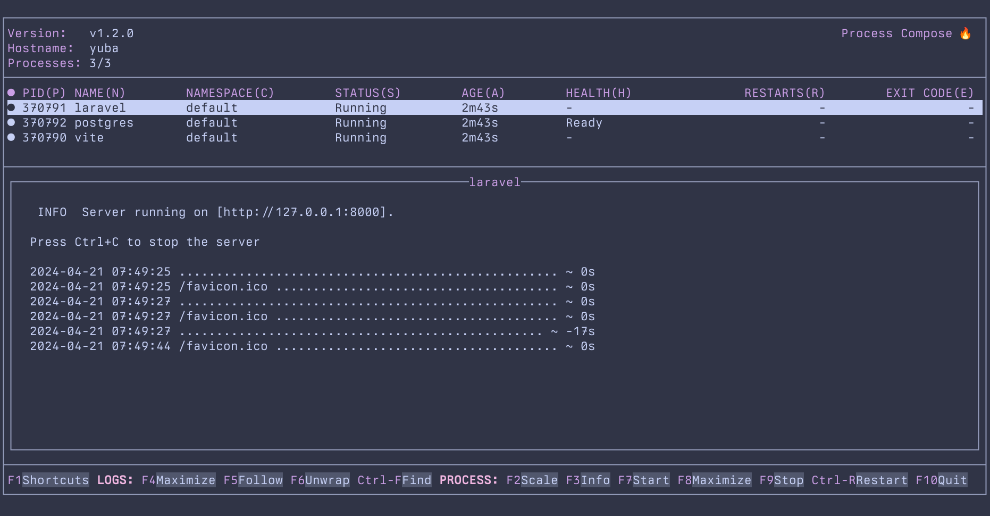Click PID 370792 cell
Viewport: 990px width, 516px height.
coord(45,123)
